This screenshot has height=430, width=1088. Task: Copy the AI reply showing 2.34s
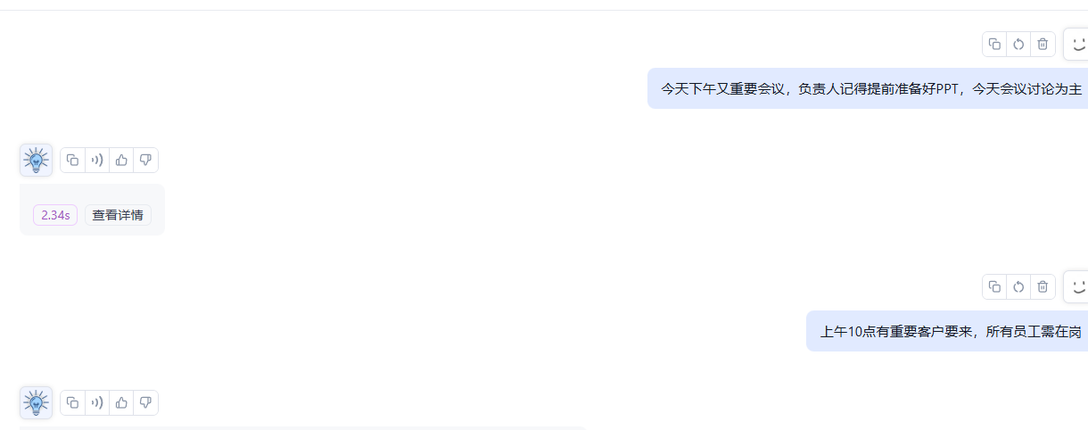(x=73, y=160)
